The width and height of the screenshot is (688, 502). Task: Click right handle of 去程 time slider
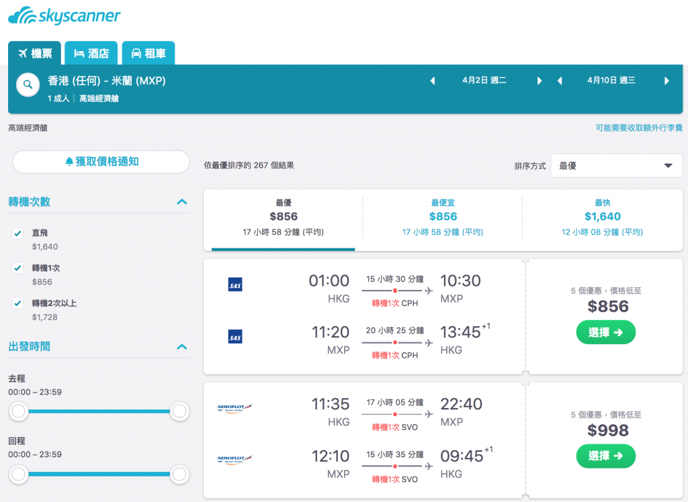pyautogui.click(x=179, y=411)
